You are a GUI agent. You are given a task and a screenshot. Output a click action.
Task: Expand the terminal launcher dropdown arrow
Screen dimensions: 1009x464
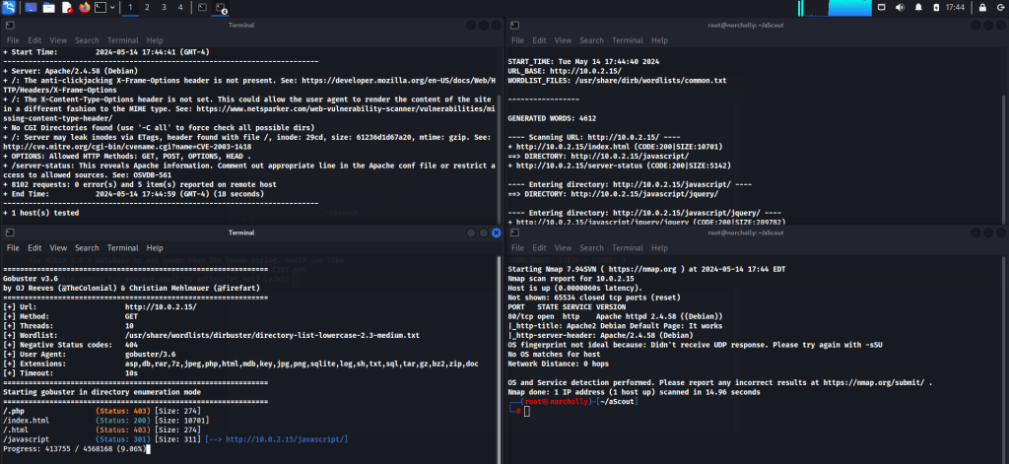pos(113,7)
